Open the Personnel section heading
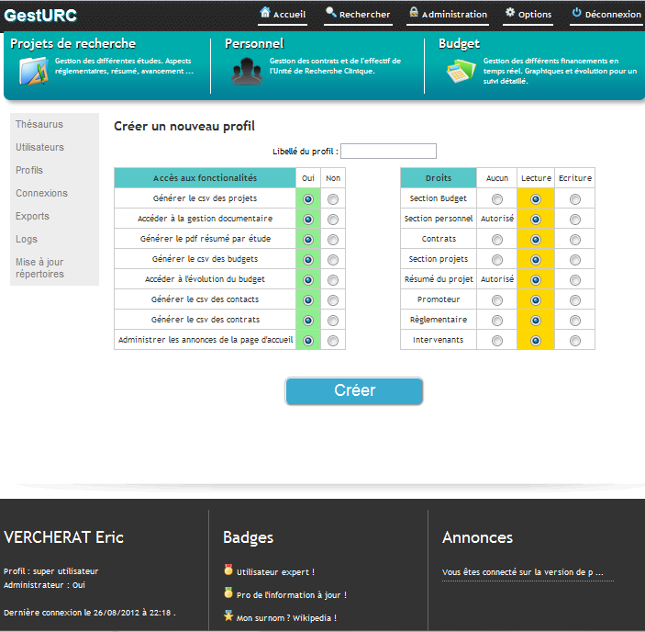645x632 pixels. tap(254, 44)
